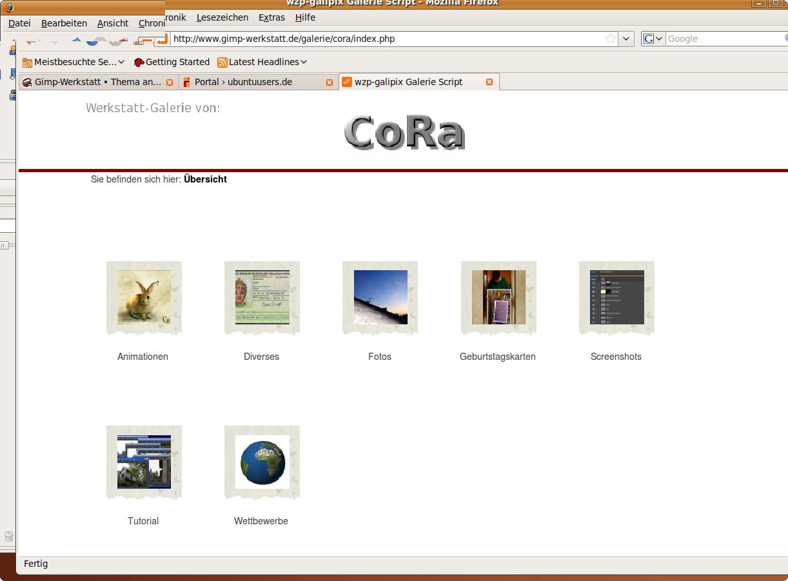The image size is (788, 581).
Task: Click the Übersicht breadcrumb link
Action: [205, 179]
